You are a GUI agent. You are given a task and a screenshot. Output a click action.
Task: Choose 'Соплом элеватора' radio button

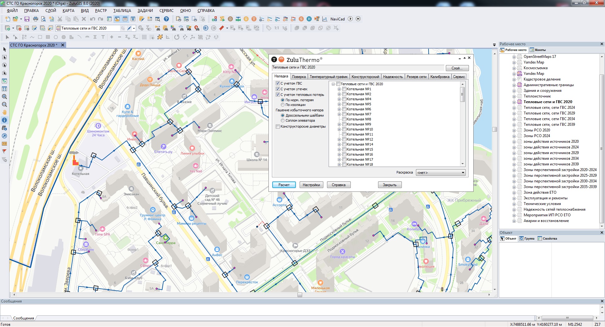[x=283, y=120]
